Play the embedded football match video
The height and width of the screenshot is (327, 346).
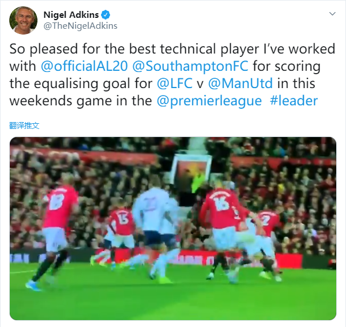(x=173, y=229)
